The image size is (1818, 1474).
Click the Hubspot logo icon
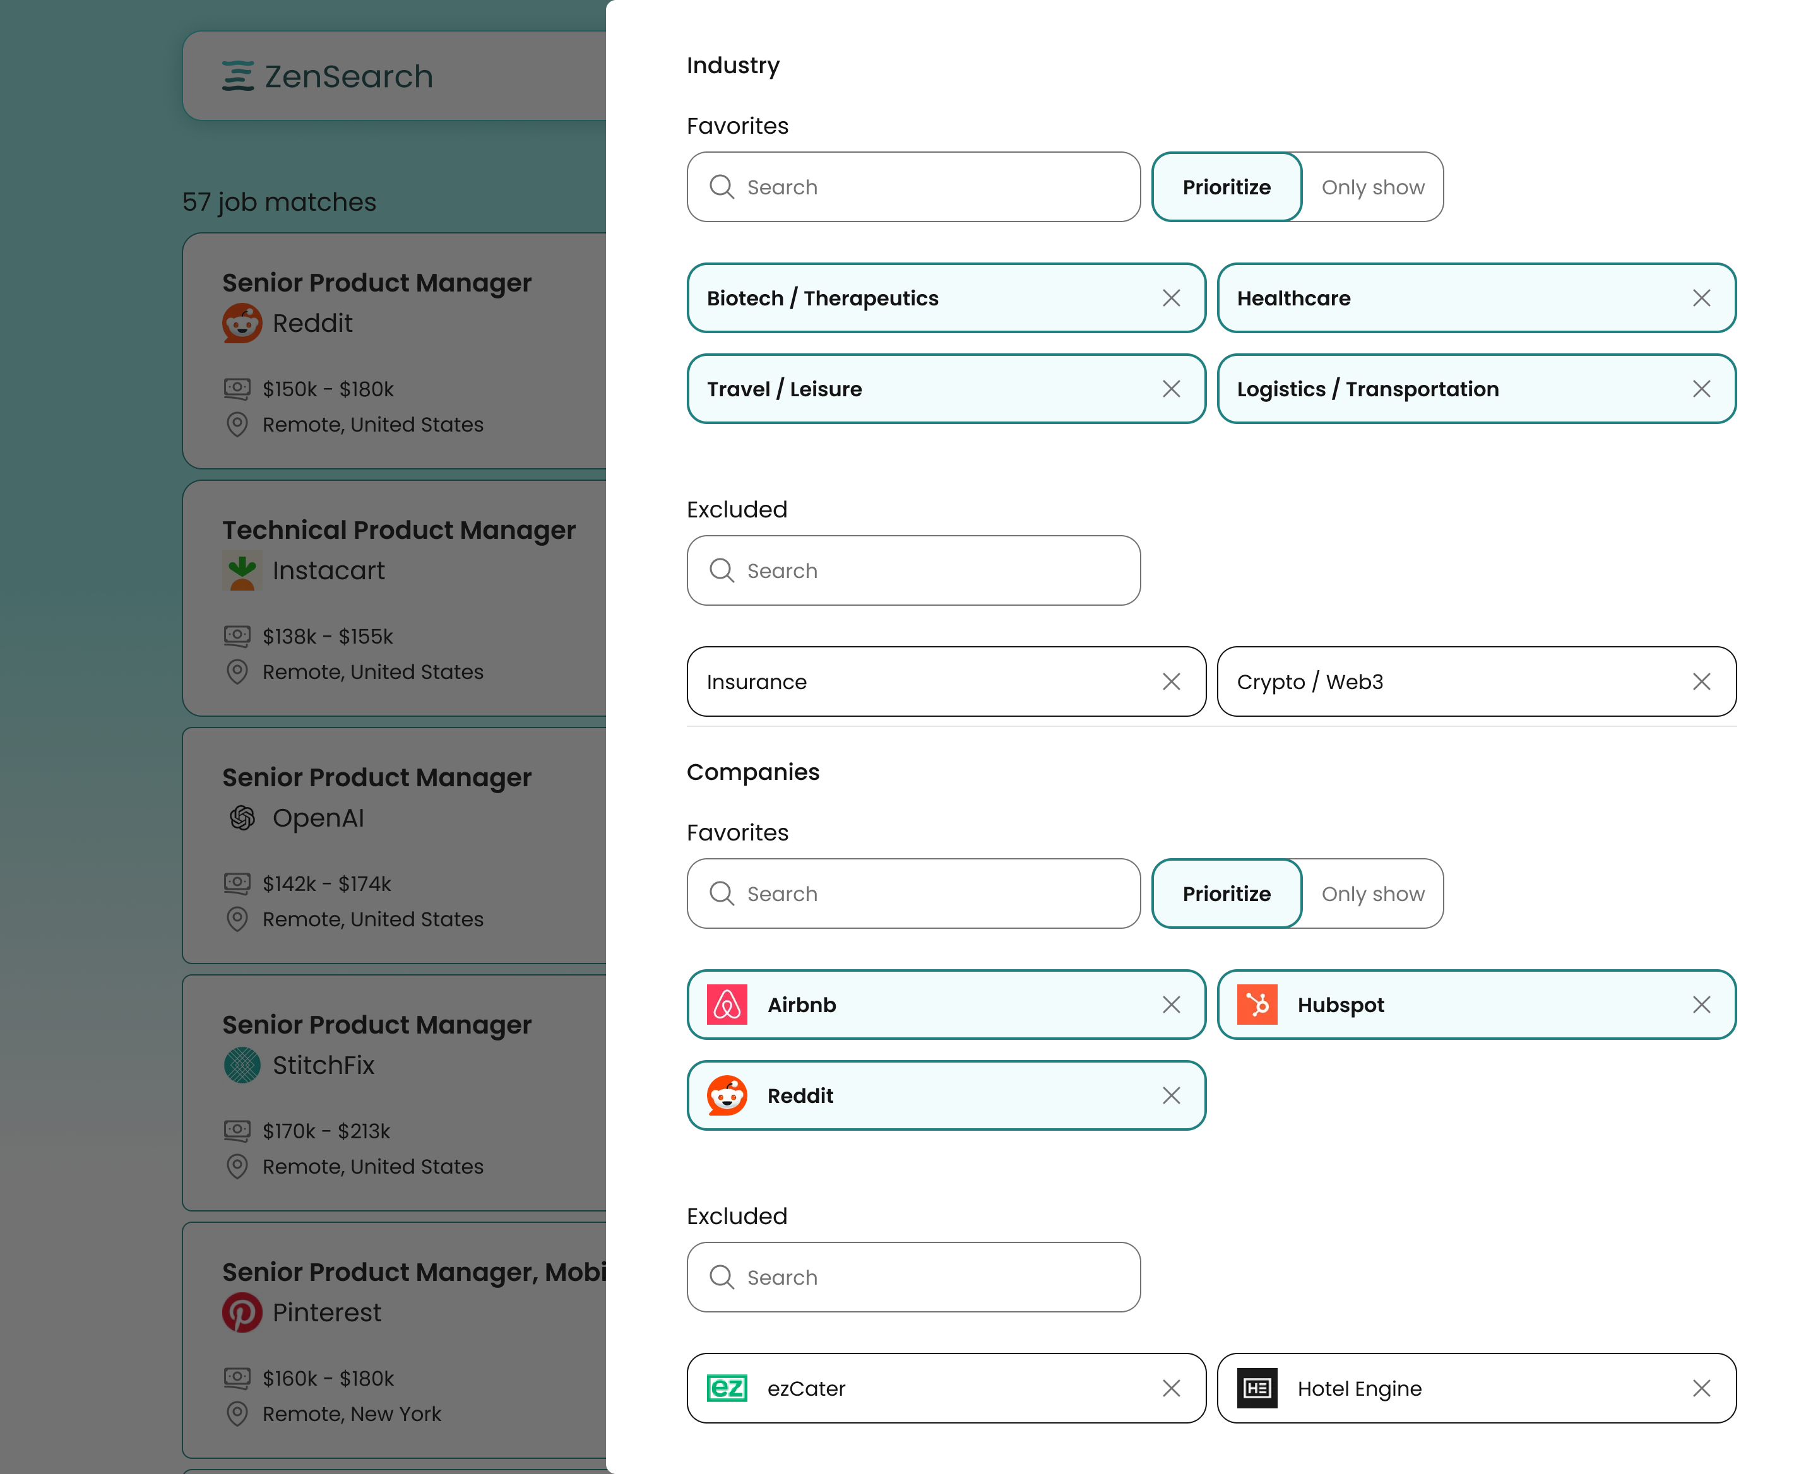[1256, 1005]
